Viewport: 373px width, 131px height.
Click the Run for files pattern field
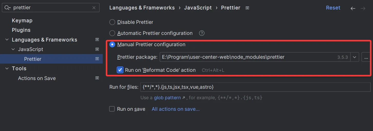coord(255,87)
